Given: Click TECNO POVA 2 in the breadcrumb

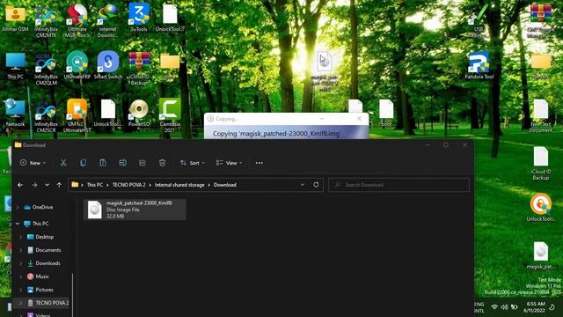Looking at the screenshot, I should click(129, 185).
